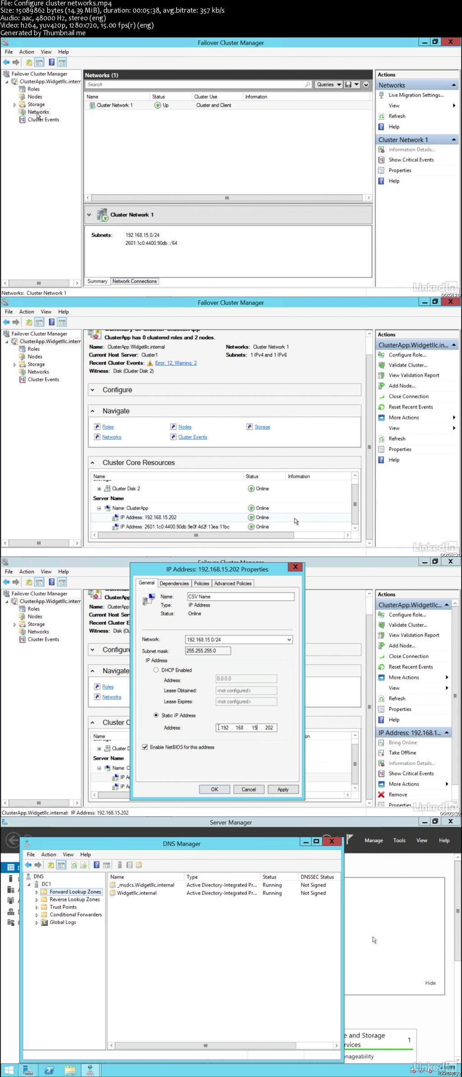
Task: Switch to the Policies tab
Action: (201, 583)
